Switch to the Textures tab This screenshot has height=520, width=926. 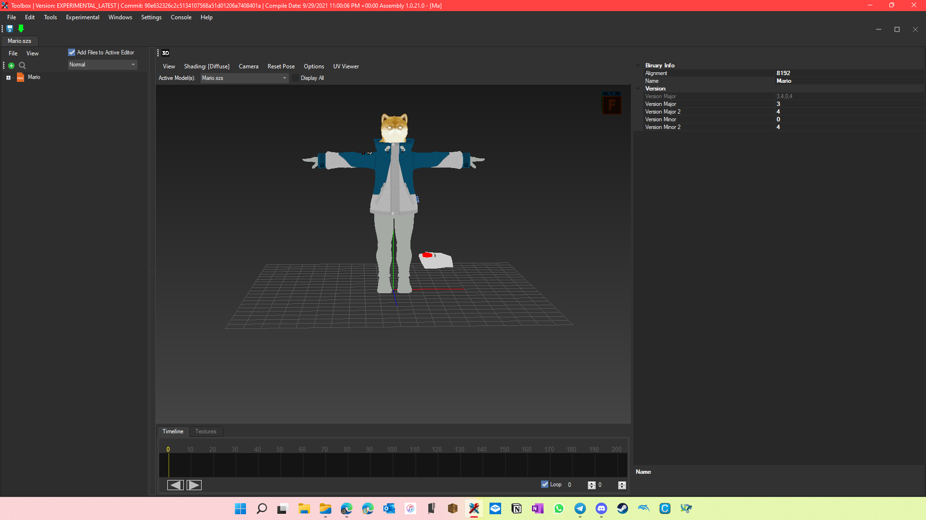(205, 431)
